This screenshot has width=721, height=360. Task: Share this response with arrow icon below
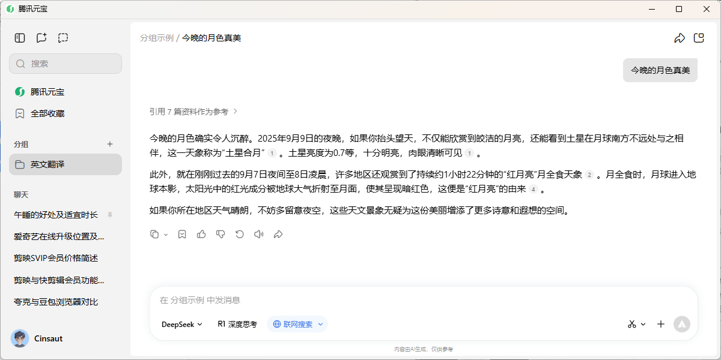[278, 234]
